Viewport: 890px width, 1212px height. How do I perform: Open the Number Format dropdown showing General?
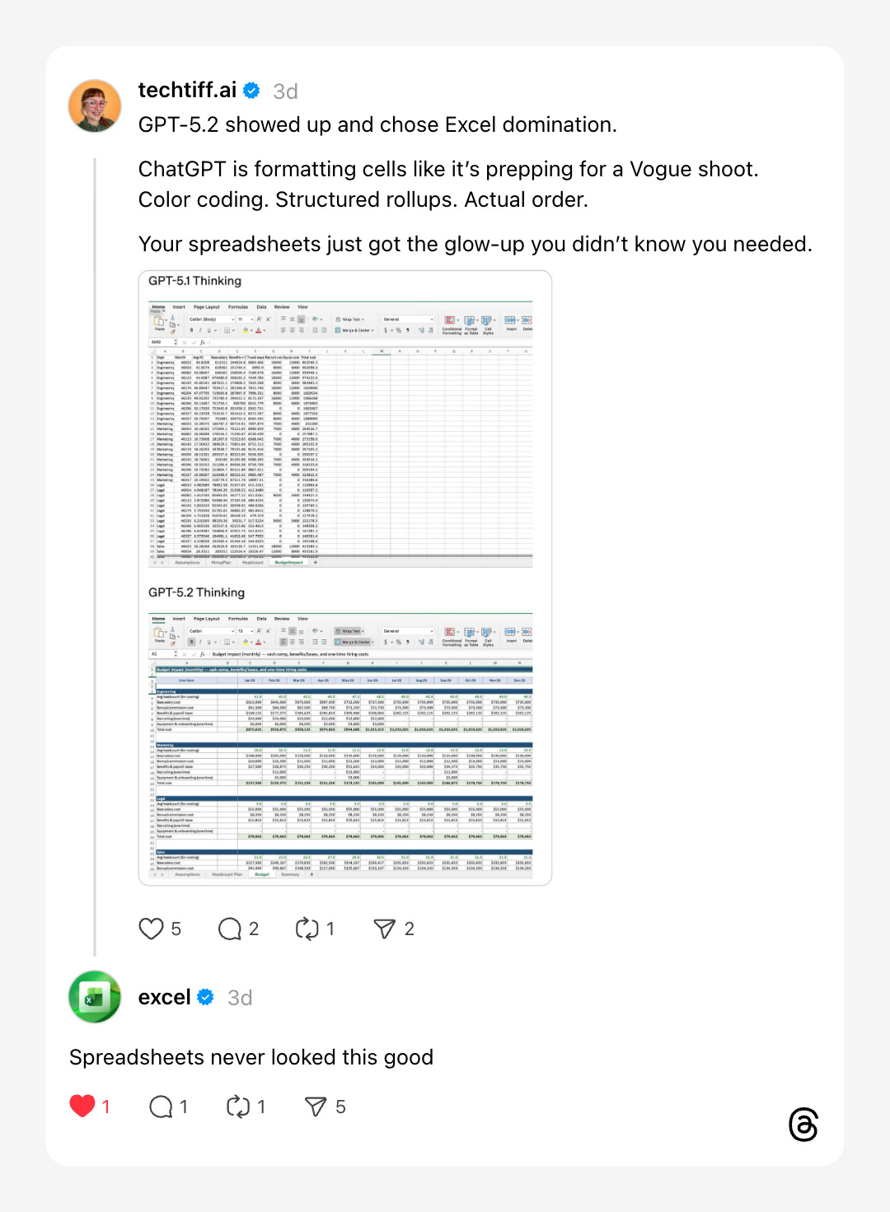[x=408, y=631]
